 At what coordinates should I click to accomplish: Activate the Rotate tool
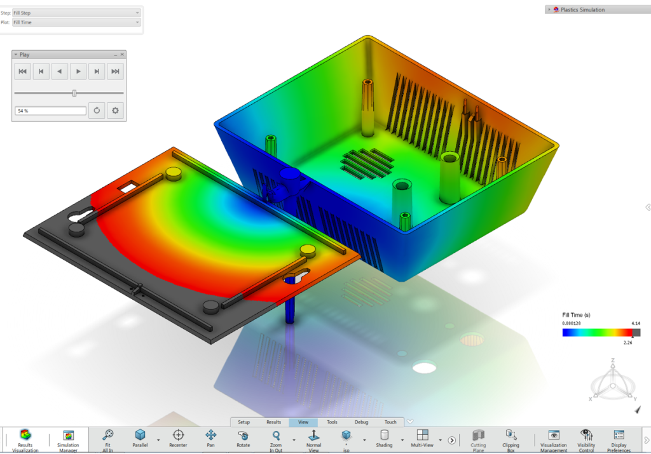(x=243, y=439)
